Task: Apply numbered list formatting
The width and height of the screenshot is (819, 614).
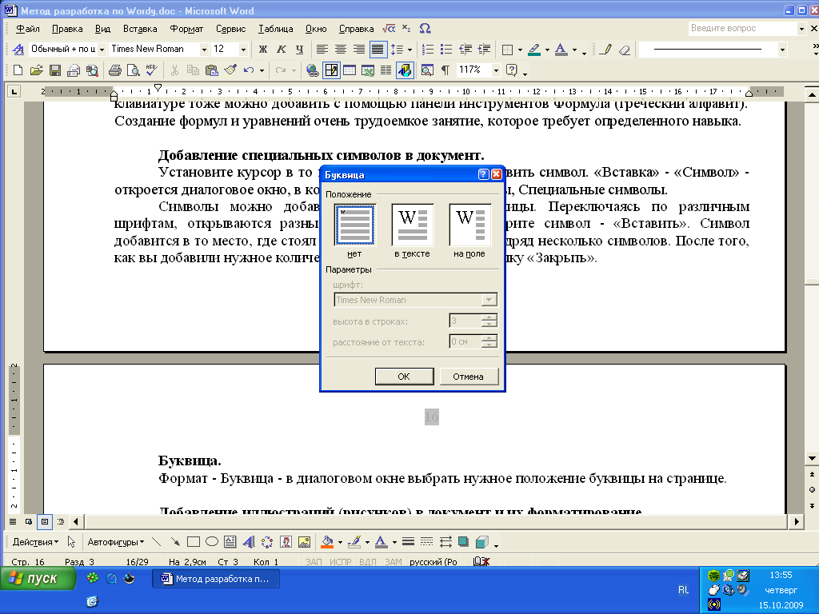Action: point(428,50)
